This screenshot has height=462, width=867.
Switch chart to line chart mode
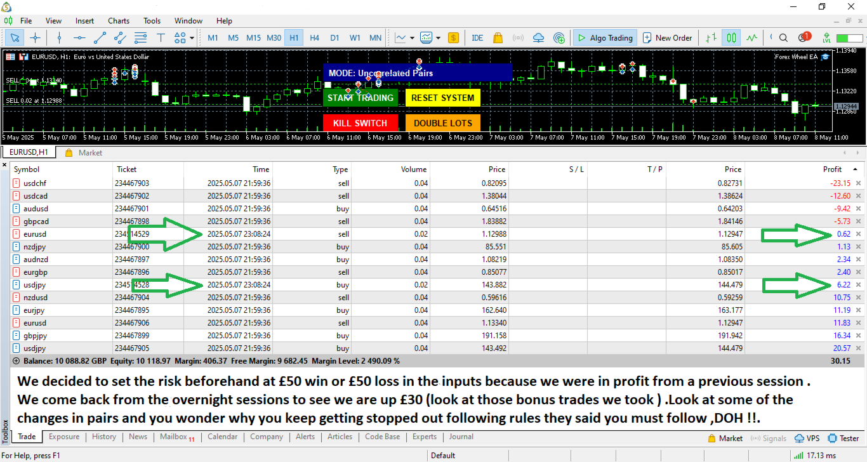[752, 37]
